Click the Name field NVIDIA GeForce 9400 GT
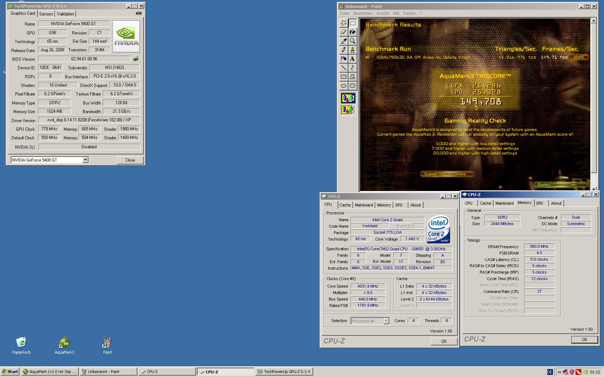The width and height of the screenshot is (604, 377). (x=74, y=24)
